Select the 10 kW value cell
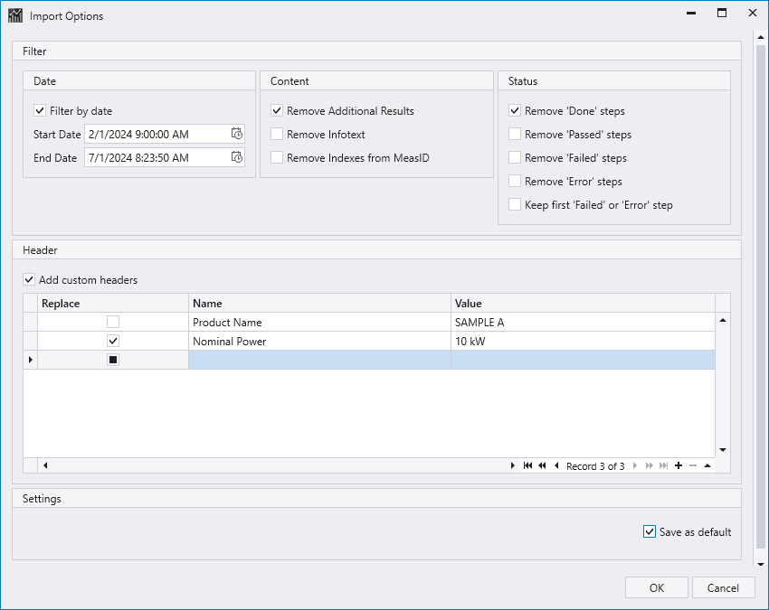Viewport: 769px width, 610px height. pyautogui.click(x=583, y=341)
